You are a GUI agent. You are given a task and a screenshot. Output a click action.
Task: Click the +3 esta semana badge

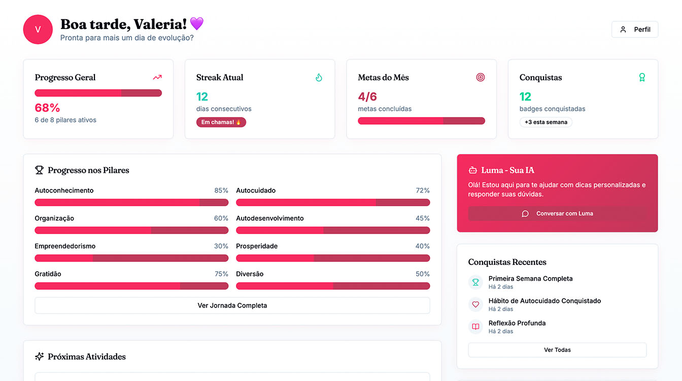[546, 122]
